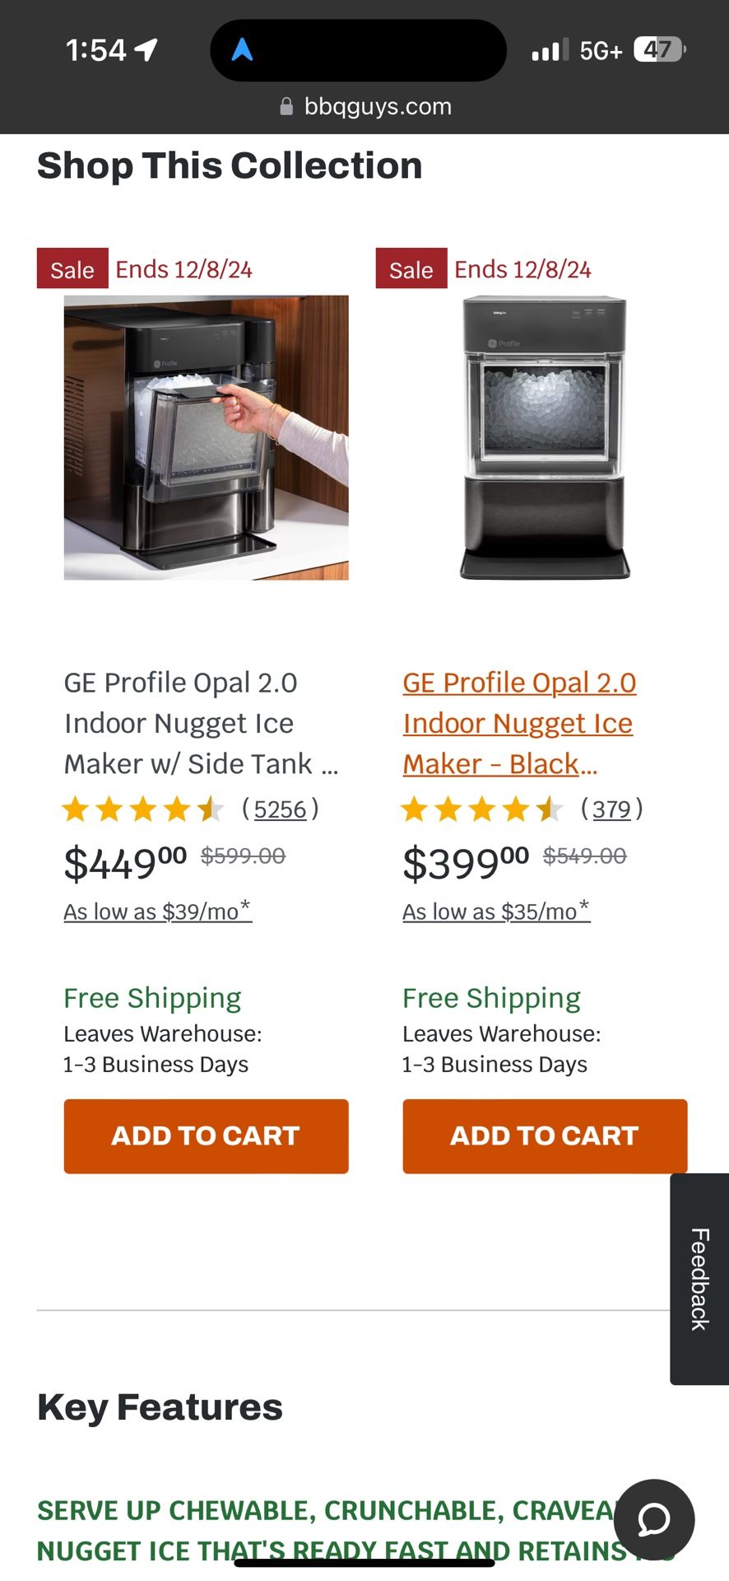Open the $35/mo financing details

(495, 912)
